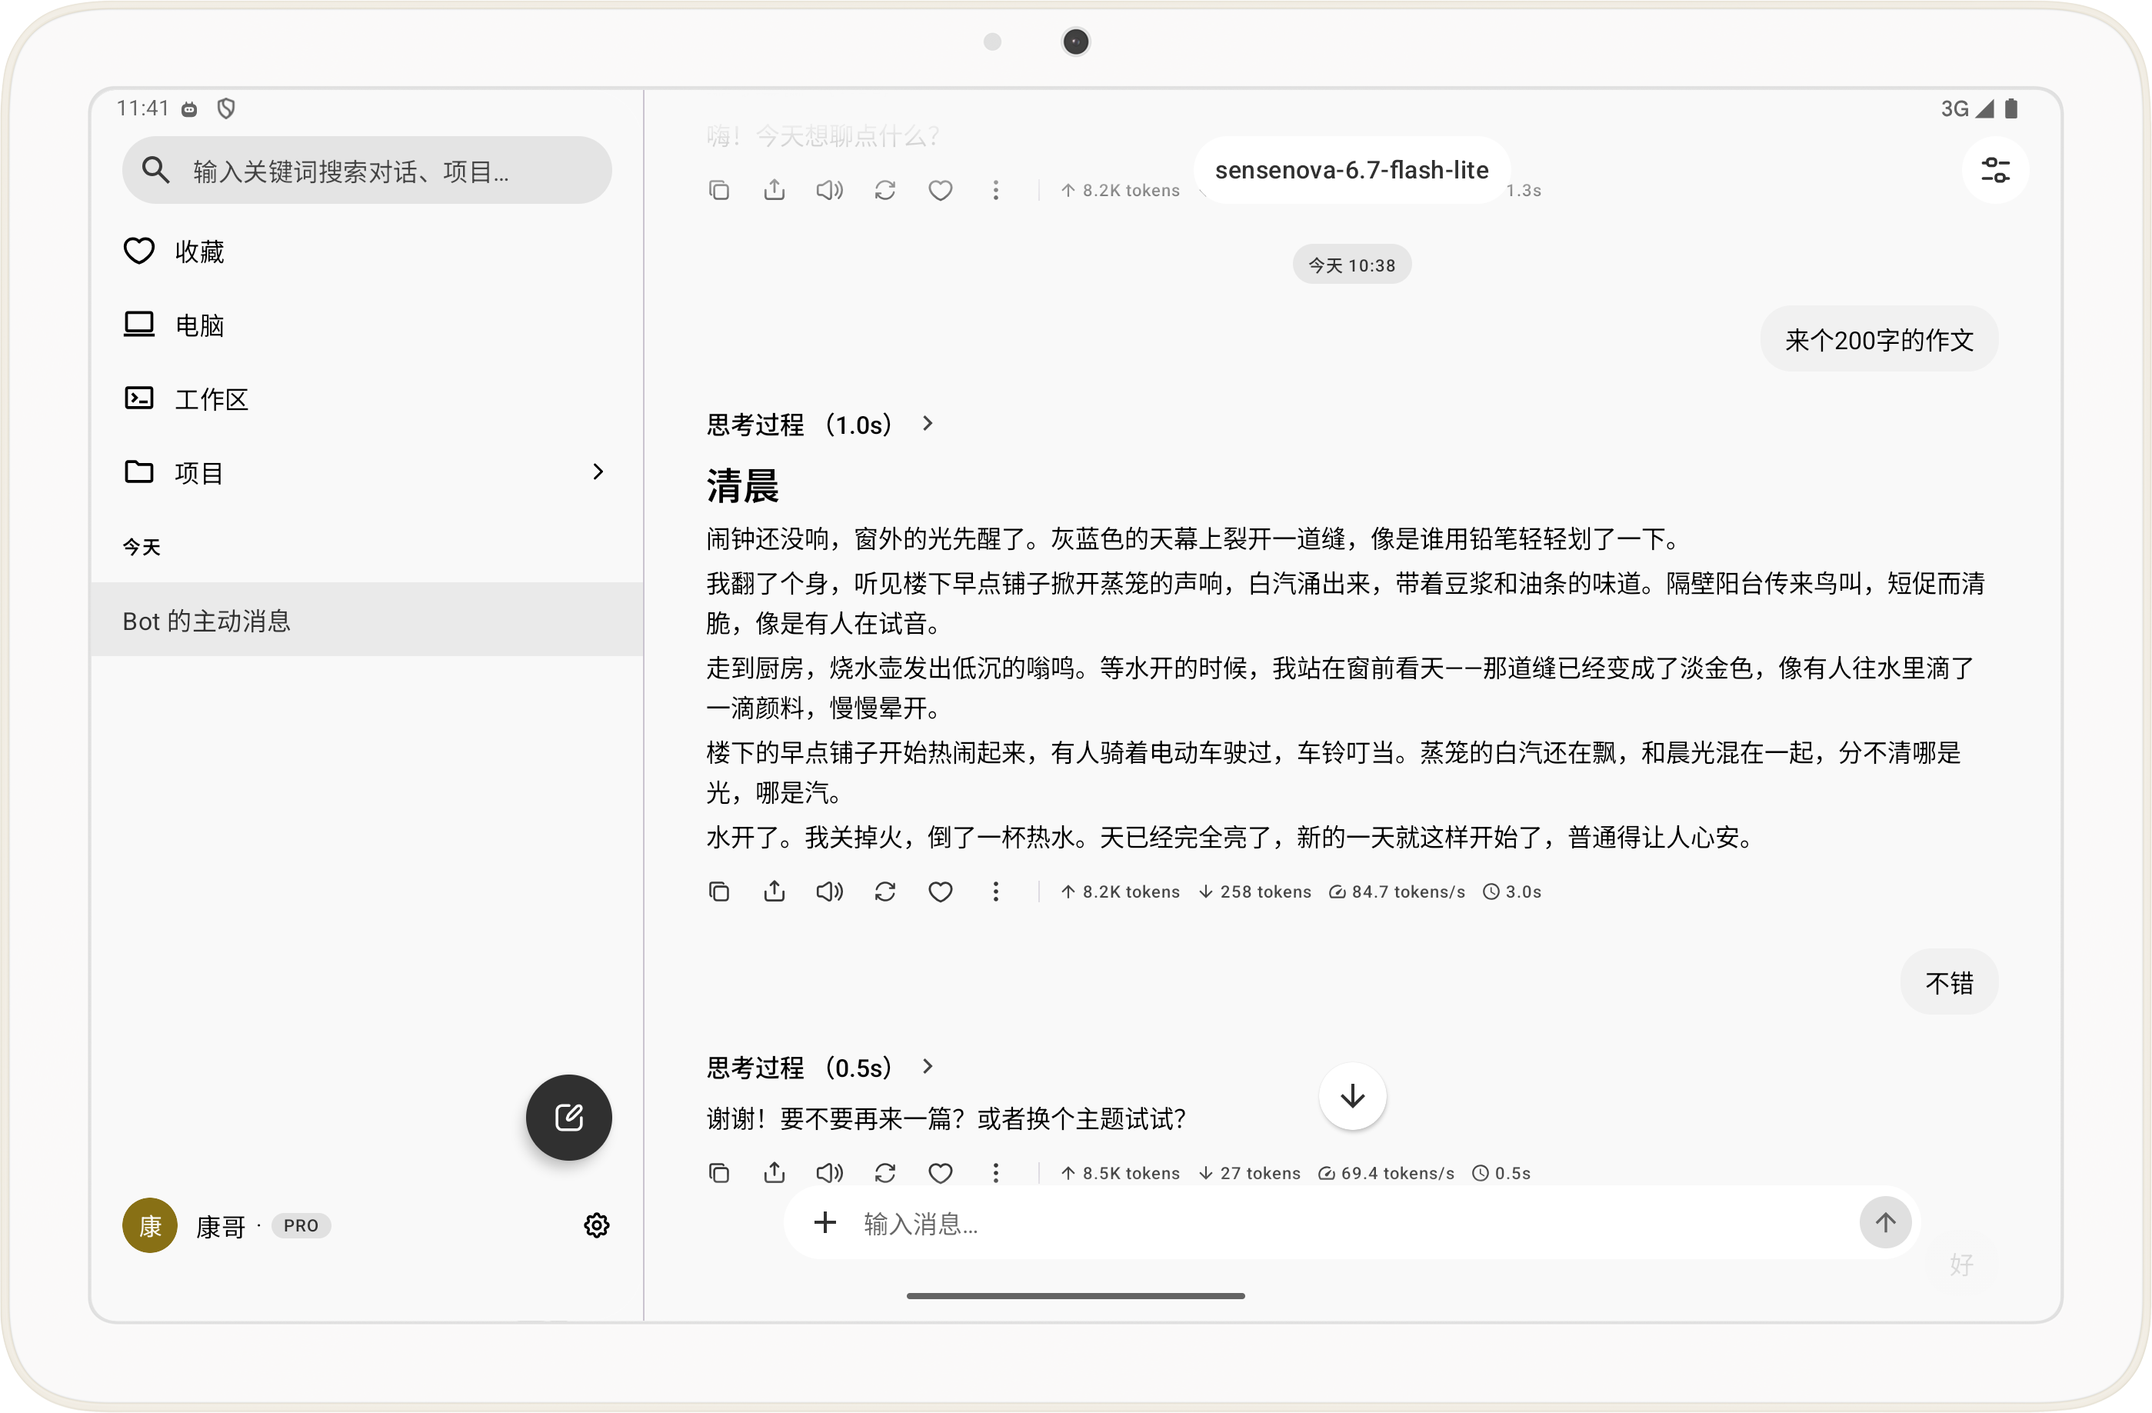Click the 69.4 tokens/s speed stat
Viewport: 2152px width, 1413px height.
click(1386, 1172)
